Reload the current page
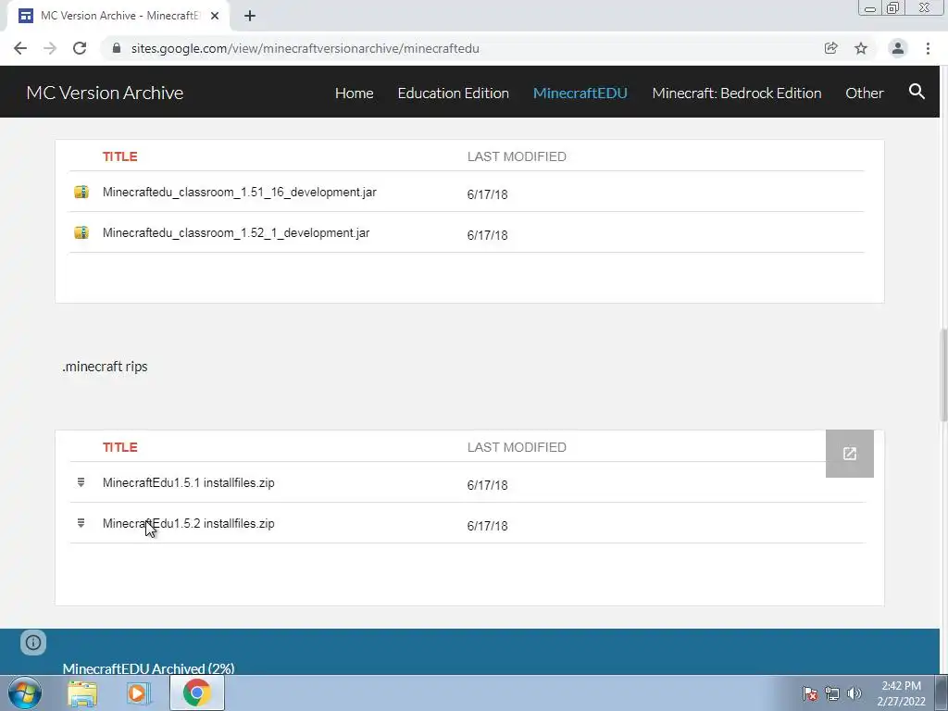948x711 pixels. (80, 48)
